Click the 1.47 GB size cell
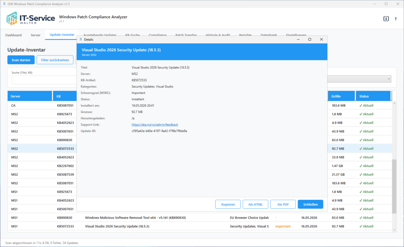 [337, 166]
